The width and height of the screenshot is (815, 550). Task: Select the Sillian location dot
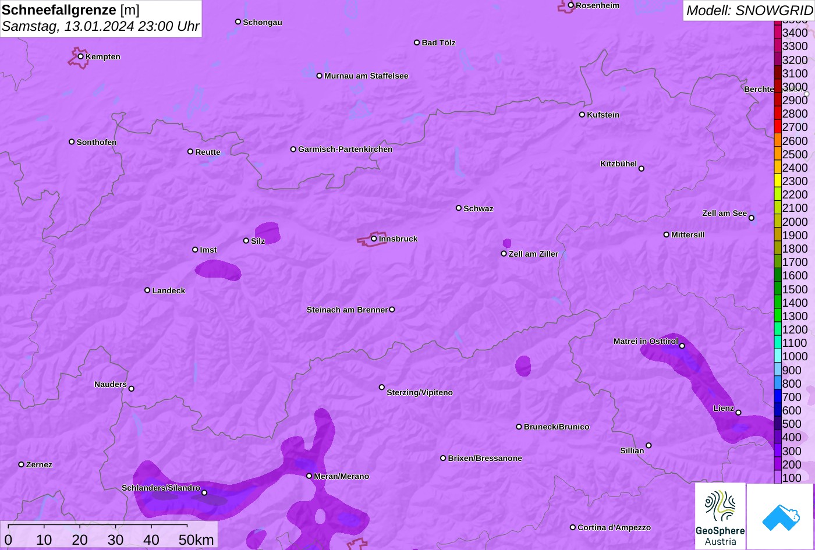coord(649,446)
